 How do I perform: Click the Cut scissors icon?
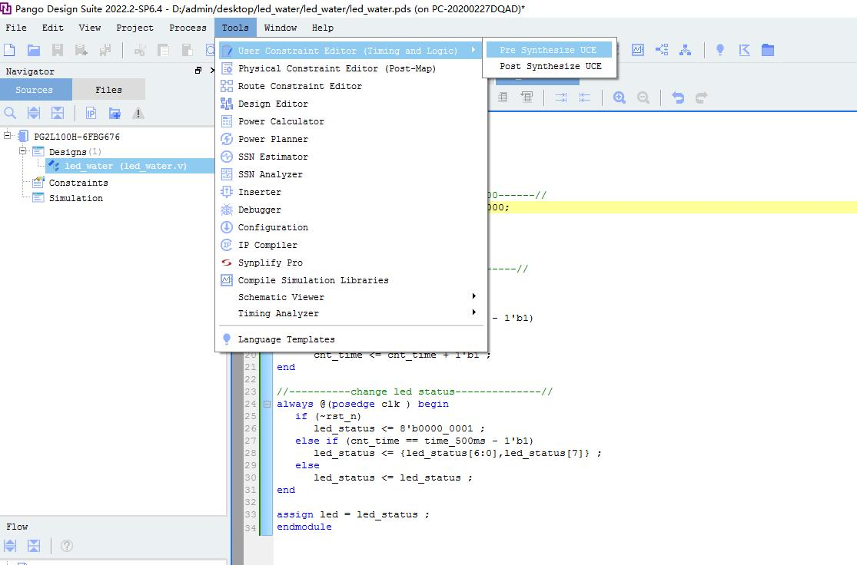(140, 50)
